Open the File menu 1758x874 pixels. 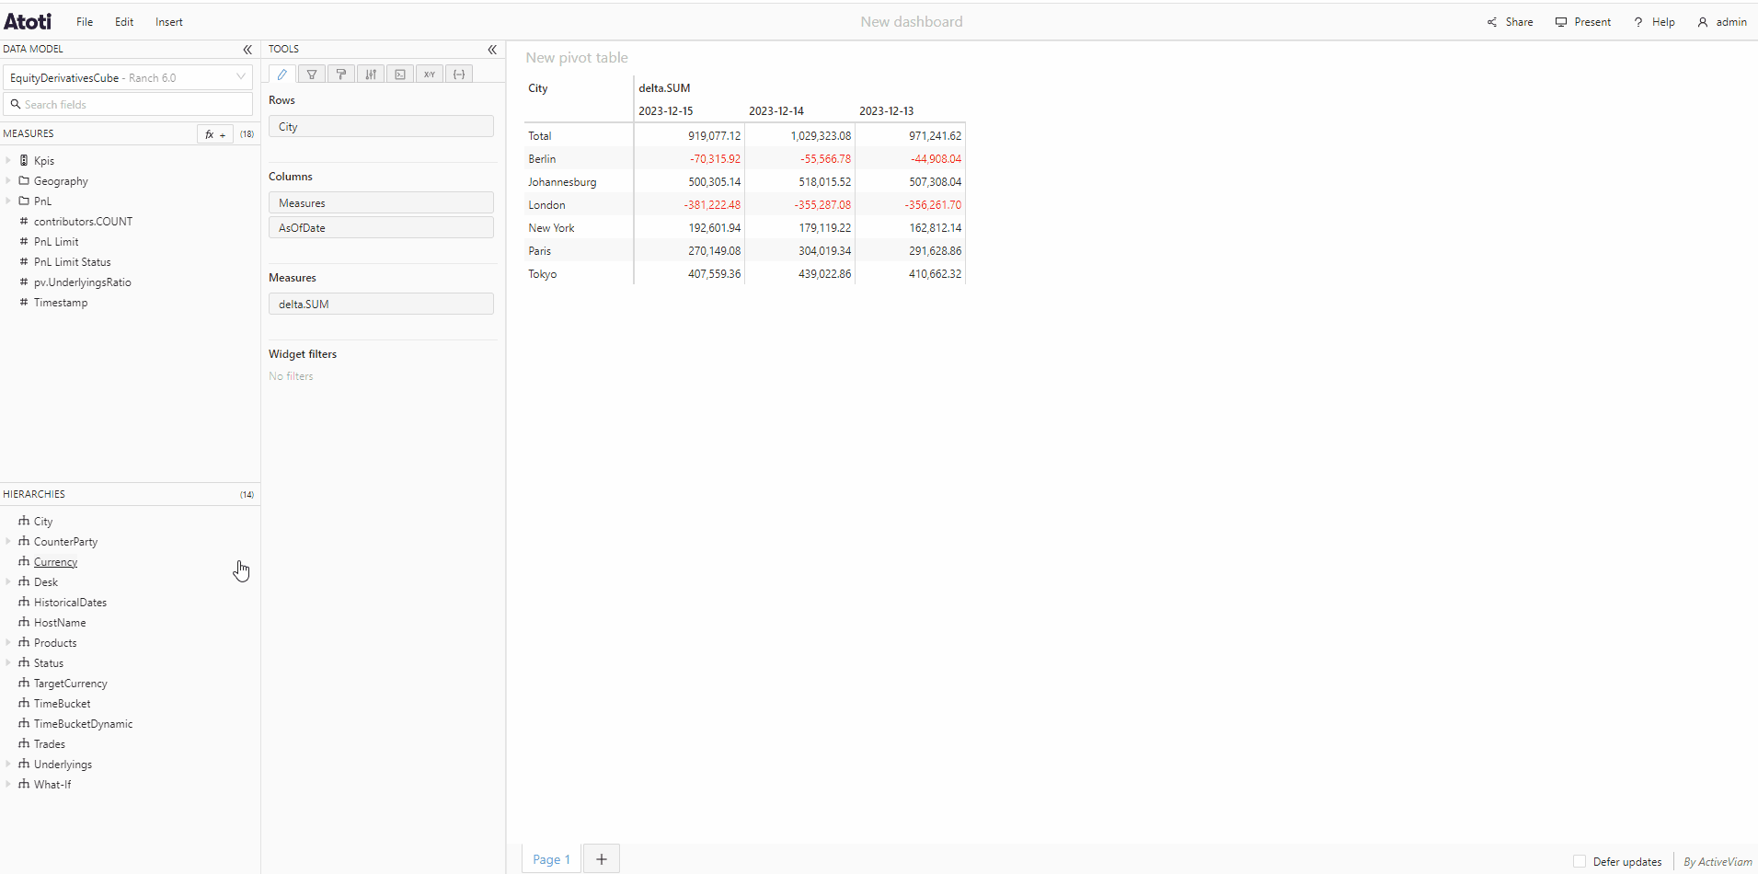coord(85,22)
